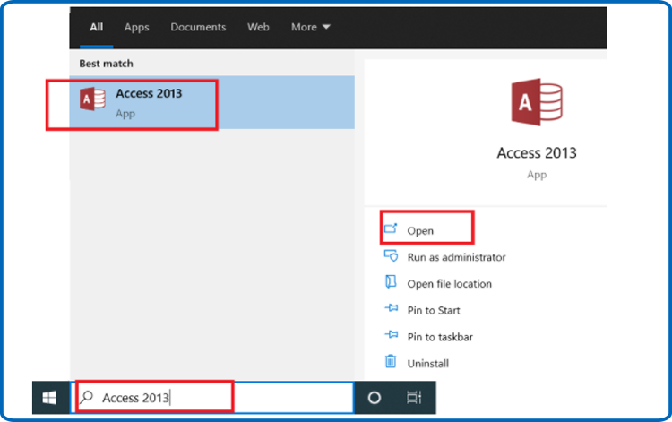
Task: Select the All search filter tab
Action: 97,27
